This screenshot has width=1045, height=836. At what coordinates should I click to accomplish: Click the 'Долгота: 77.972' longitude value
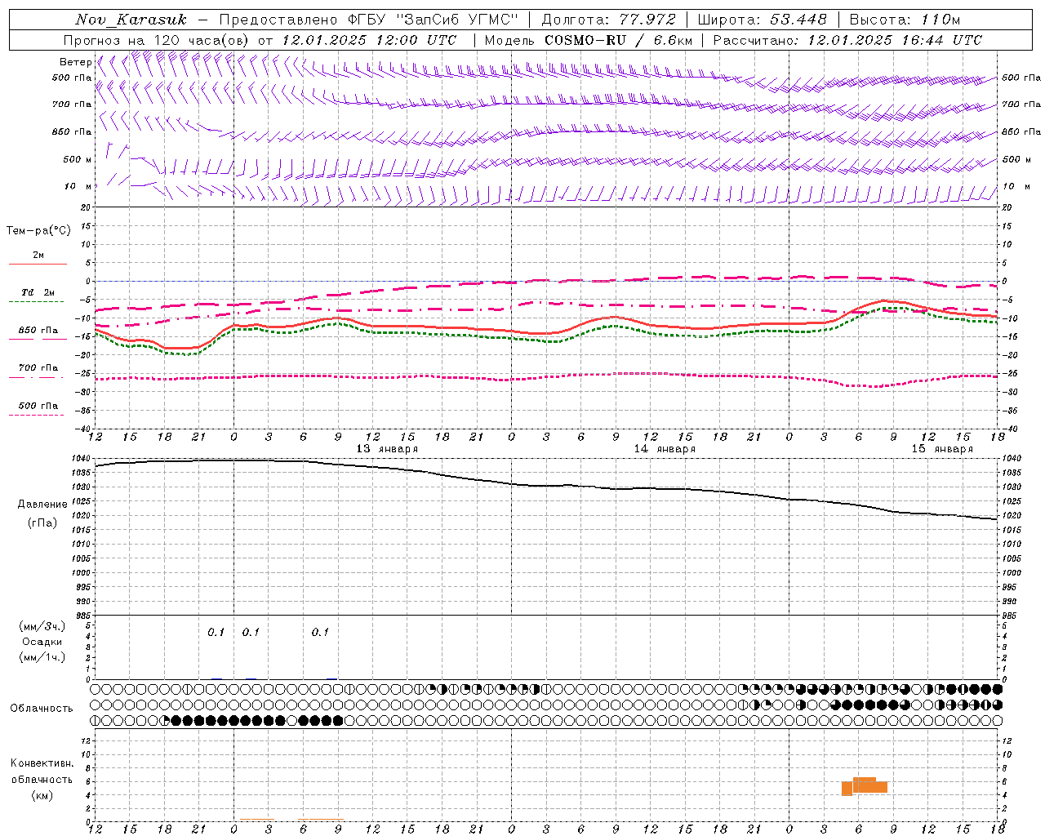tap(608, 20)
